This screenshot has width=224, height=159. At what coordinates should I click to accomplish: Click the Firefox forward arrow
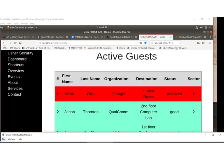[x=10, y=43]
